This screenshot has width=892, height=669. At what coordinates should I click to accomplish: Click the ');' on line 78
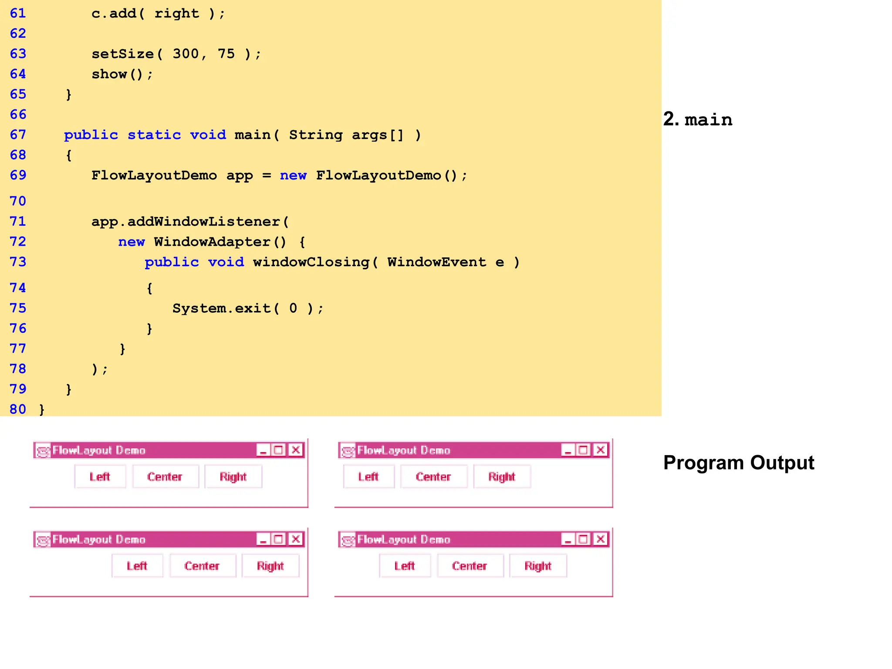[99, 369]
